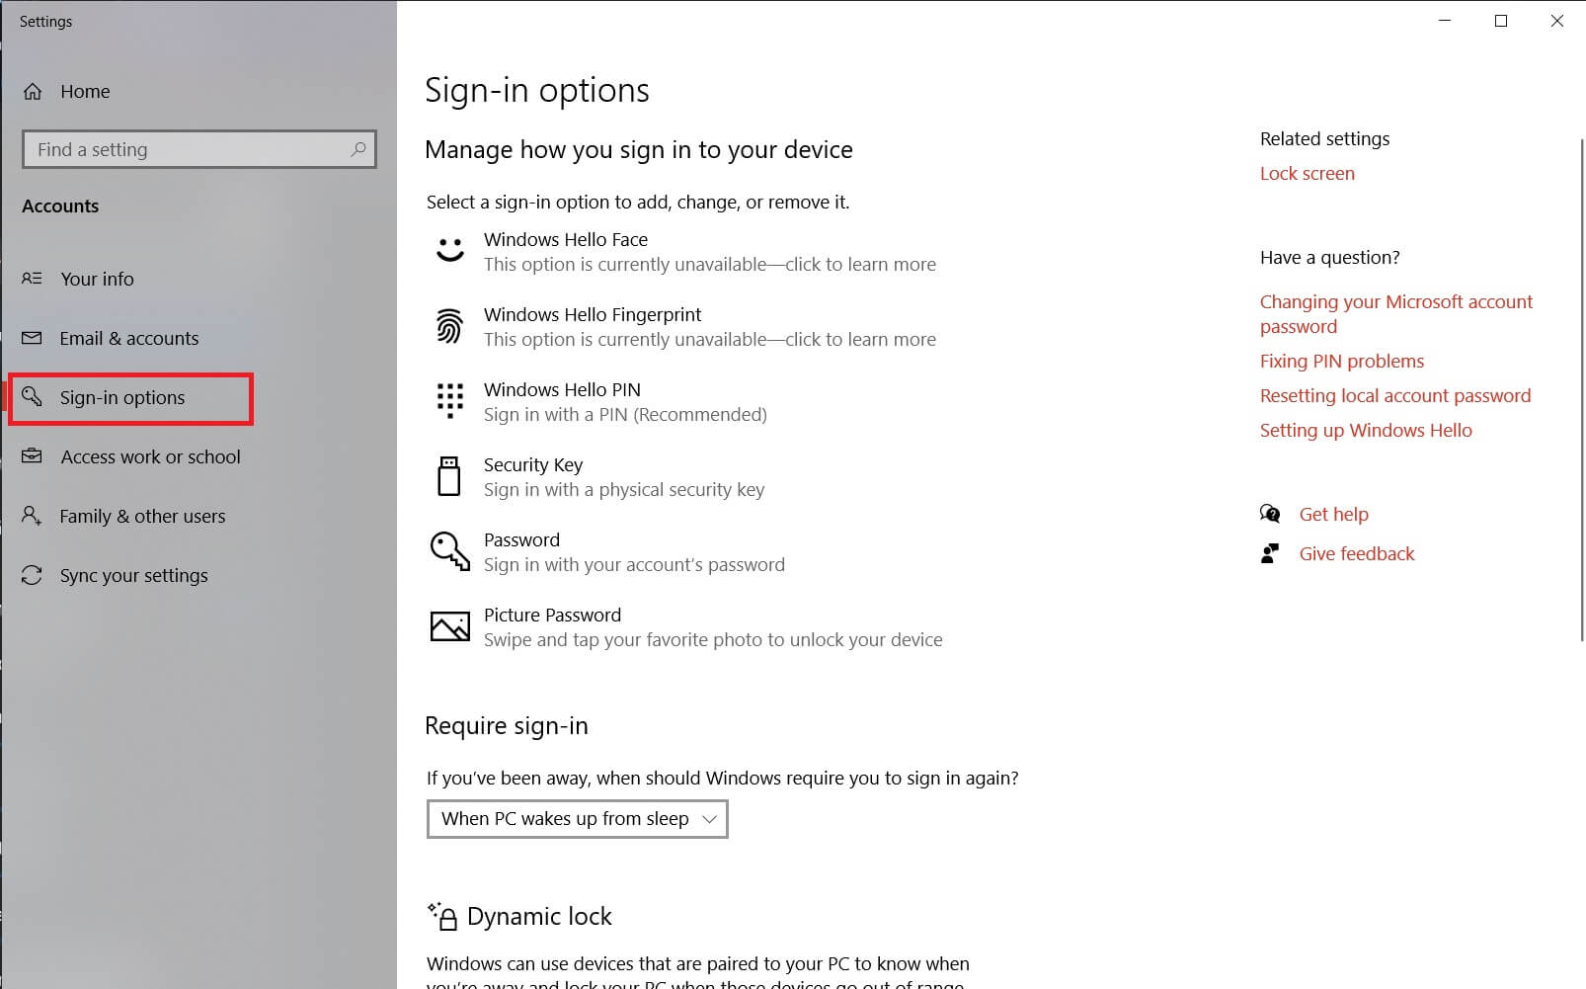Click the vertical scrollbar on the right
Image resolution: width=1586 pixels, height=989 pixels.
pyautogui.click(x=1582, y=390)
